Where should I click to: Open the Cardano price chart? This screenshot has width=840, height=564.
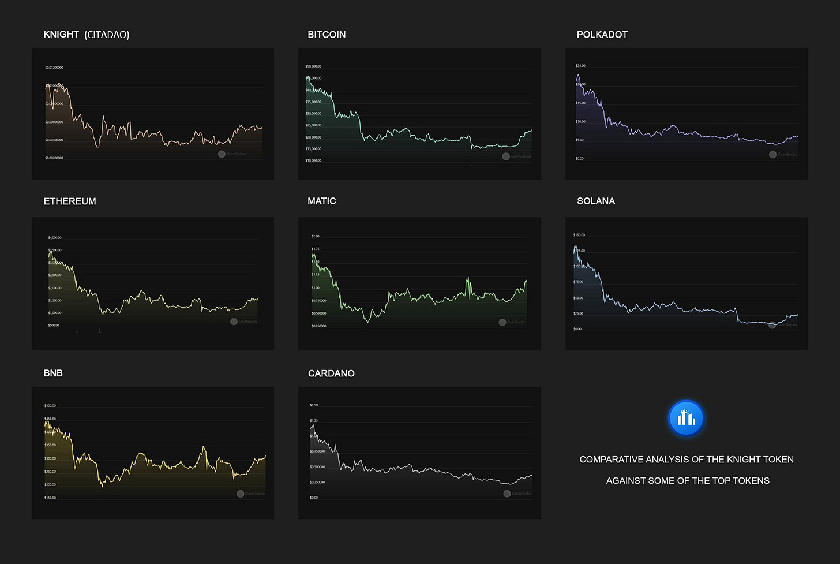[x=419, y=453]
